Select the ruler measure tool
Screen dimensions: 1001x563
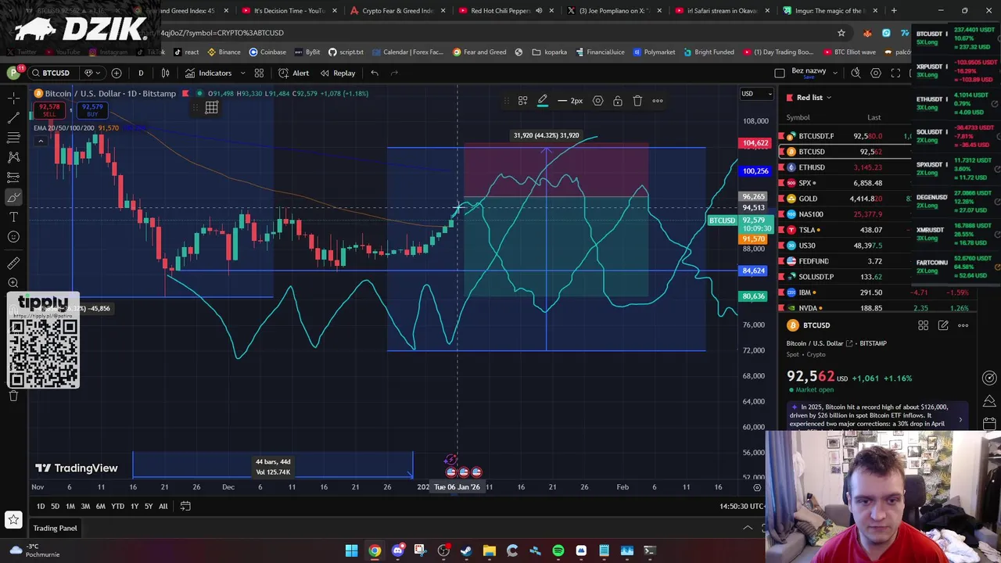click(x=13, y=264)
